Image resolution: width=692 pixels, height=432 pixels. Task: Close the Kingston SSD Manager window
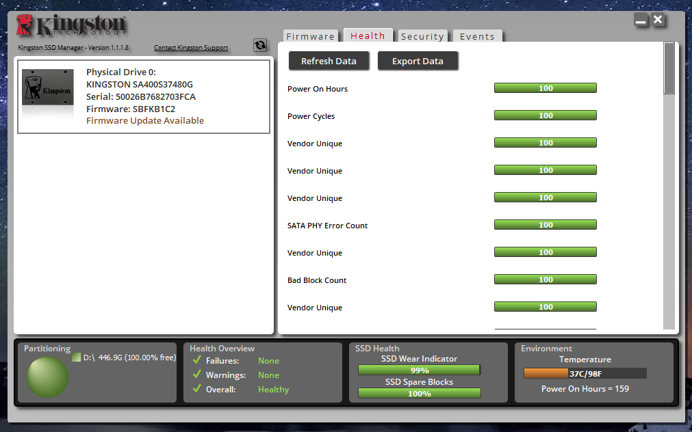658,20
